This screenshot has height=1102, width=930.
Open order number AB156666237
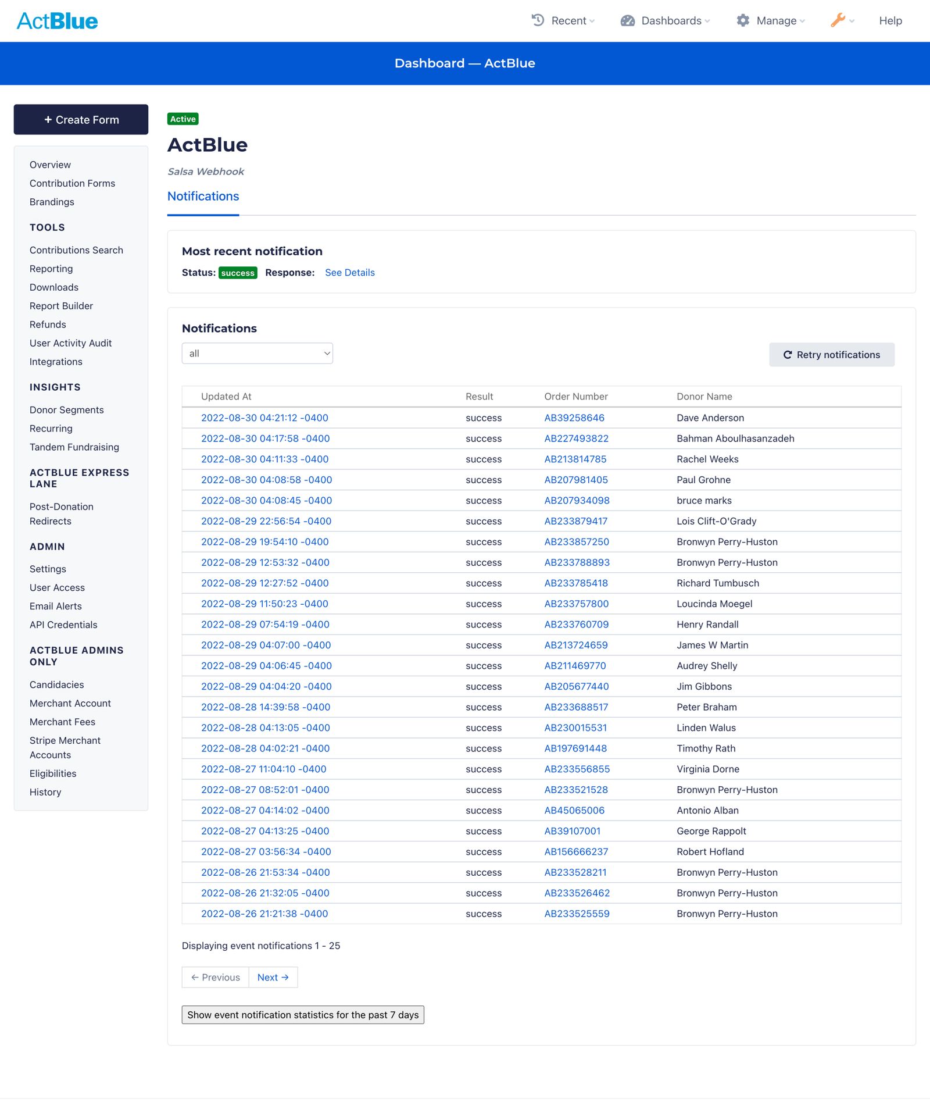[576, 852]
